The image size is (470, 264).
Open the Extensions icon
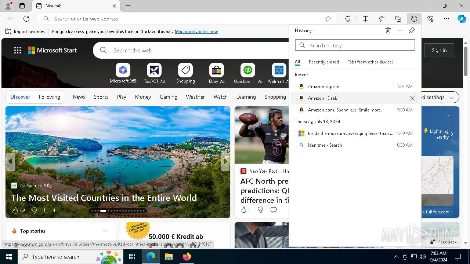(x=348, y=19)
